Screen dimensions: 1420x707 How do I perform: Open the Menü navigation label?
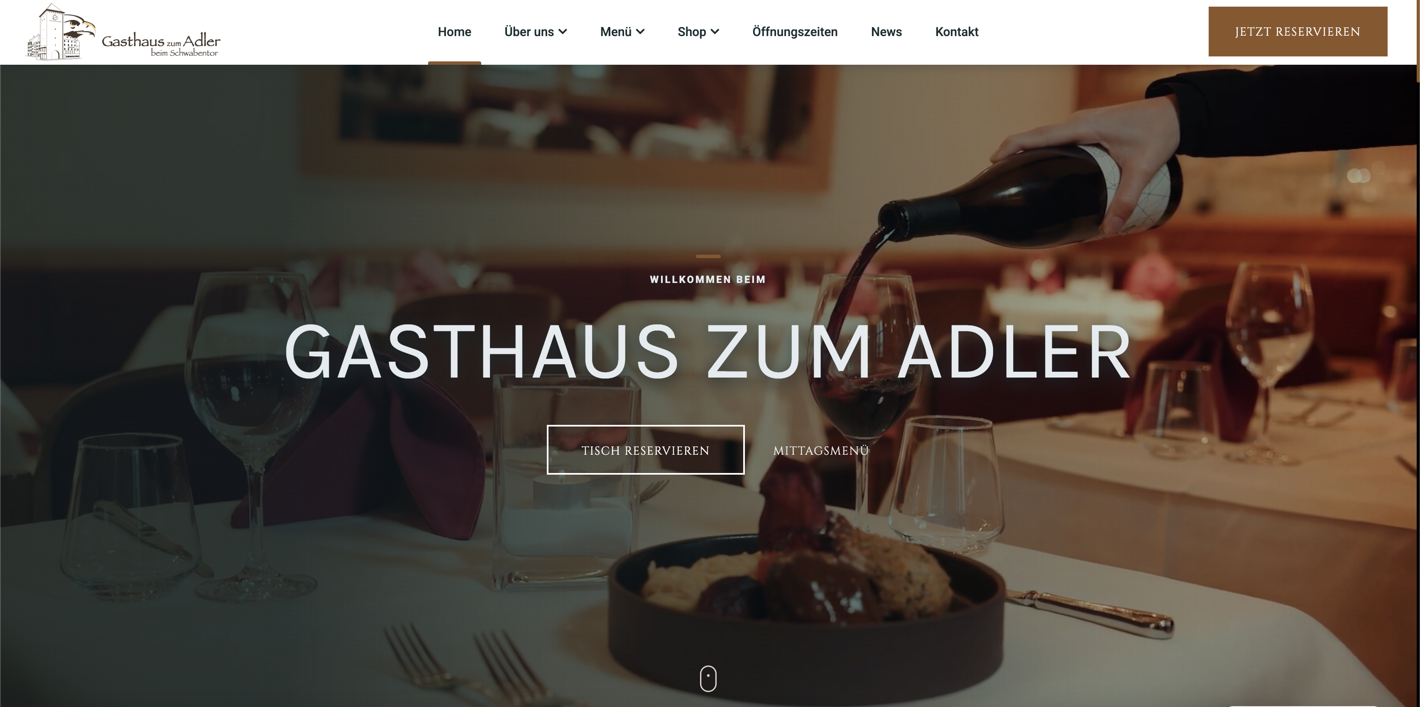tap(616, 32)
